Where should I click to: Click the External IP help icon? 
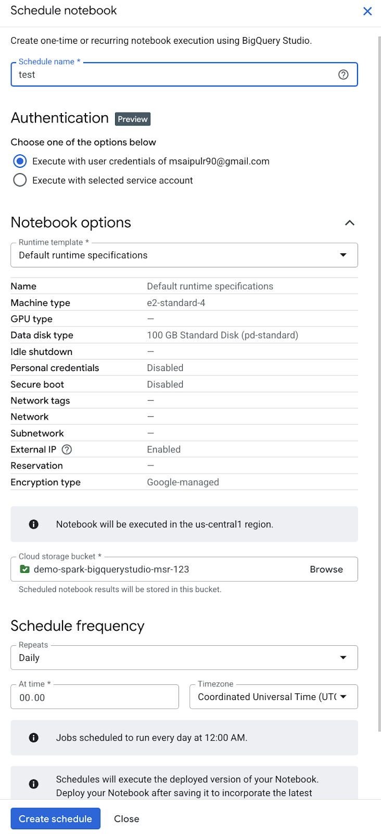(67, 449)
